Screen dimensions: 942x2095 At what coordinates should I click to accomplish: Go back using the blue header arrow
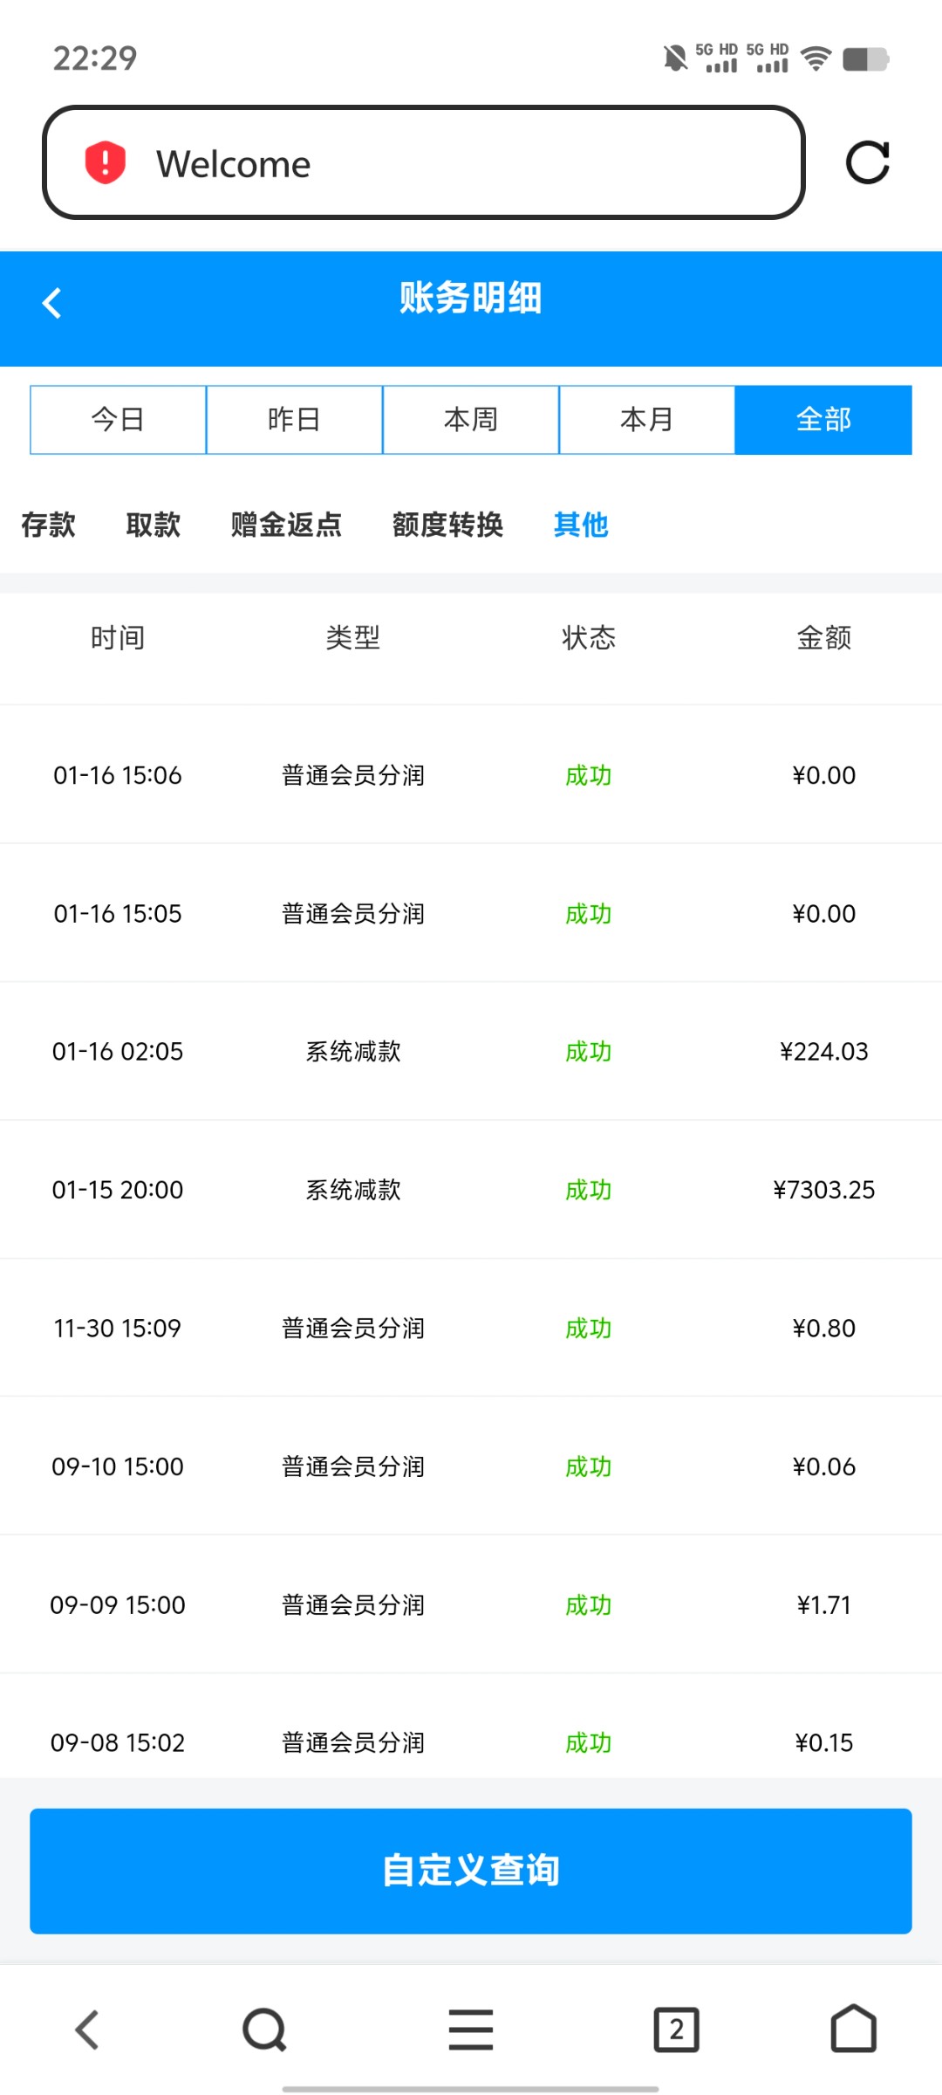pos(52,303)
